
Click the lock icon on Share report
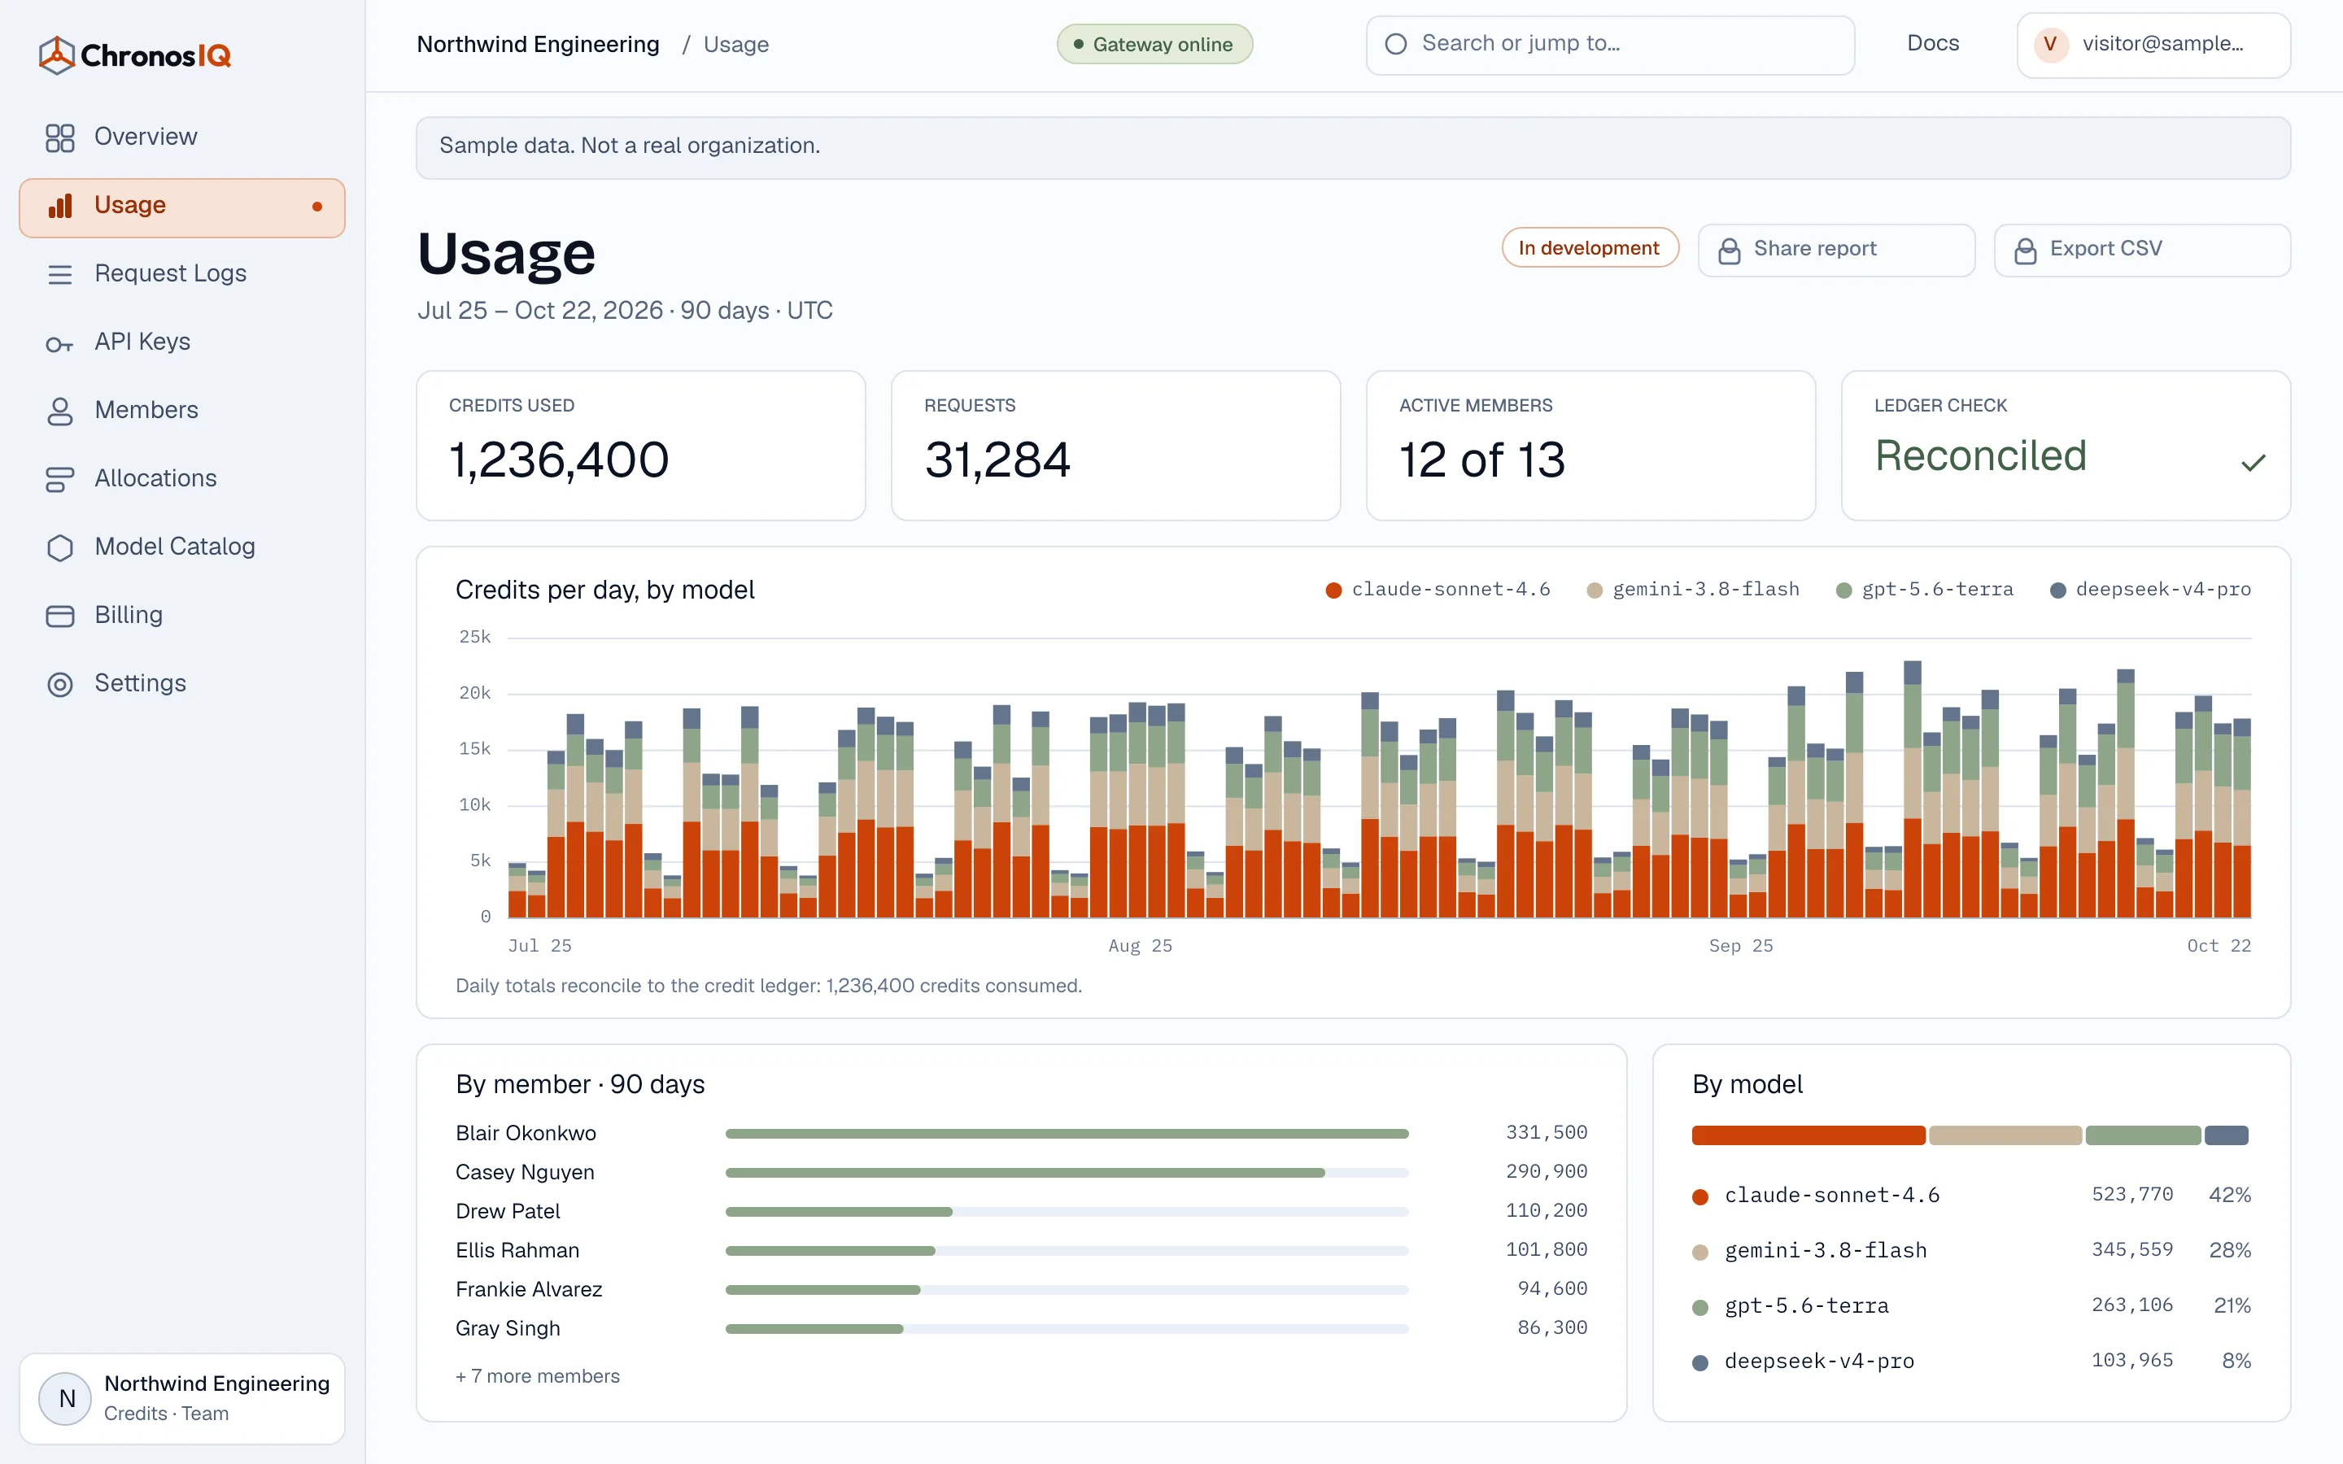1729,251
